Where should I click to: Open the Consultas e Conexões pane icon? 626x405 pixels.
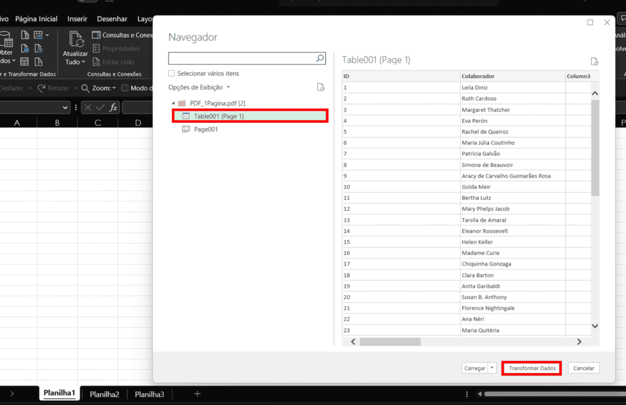[x=96, y=35]
